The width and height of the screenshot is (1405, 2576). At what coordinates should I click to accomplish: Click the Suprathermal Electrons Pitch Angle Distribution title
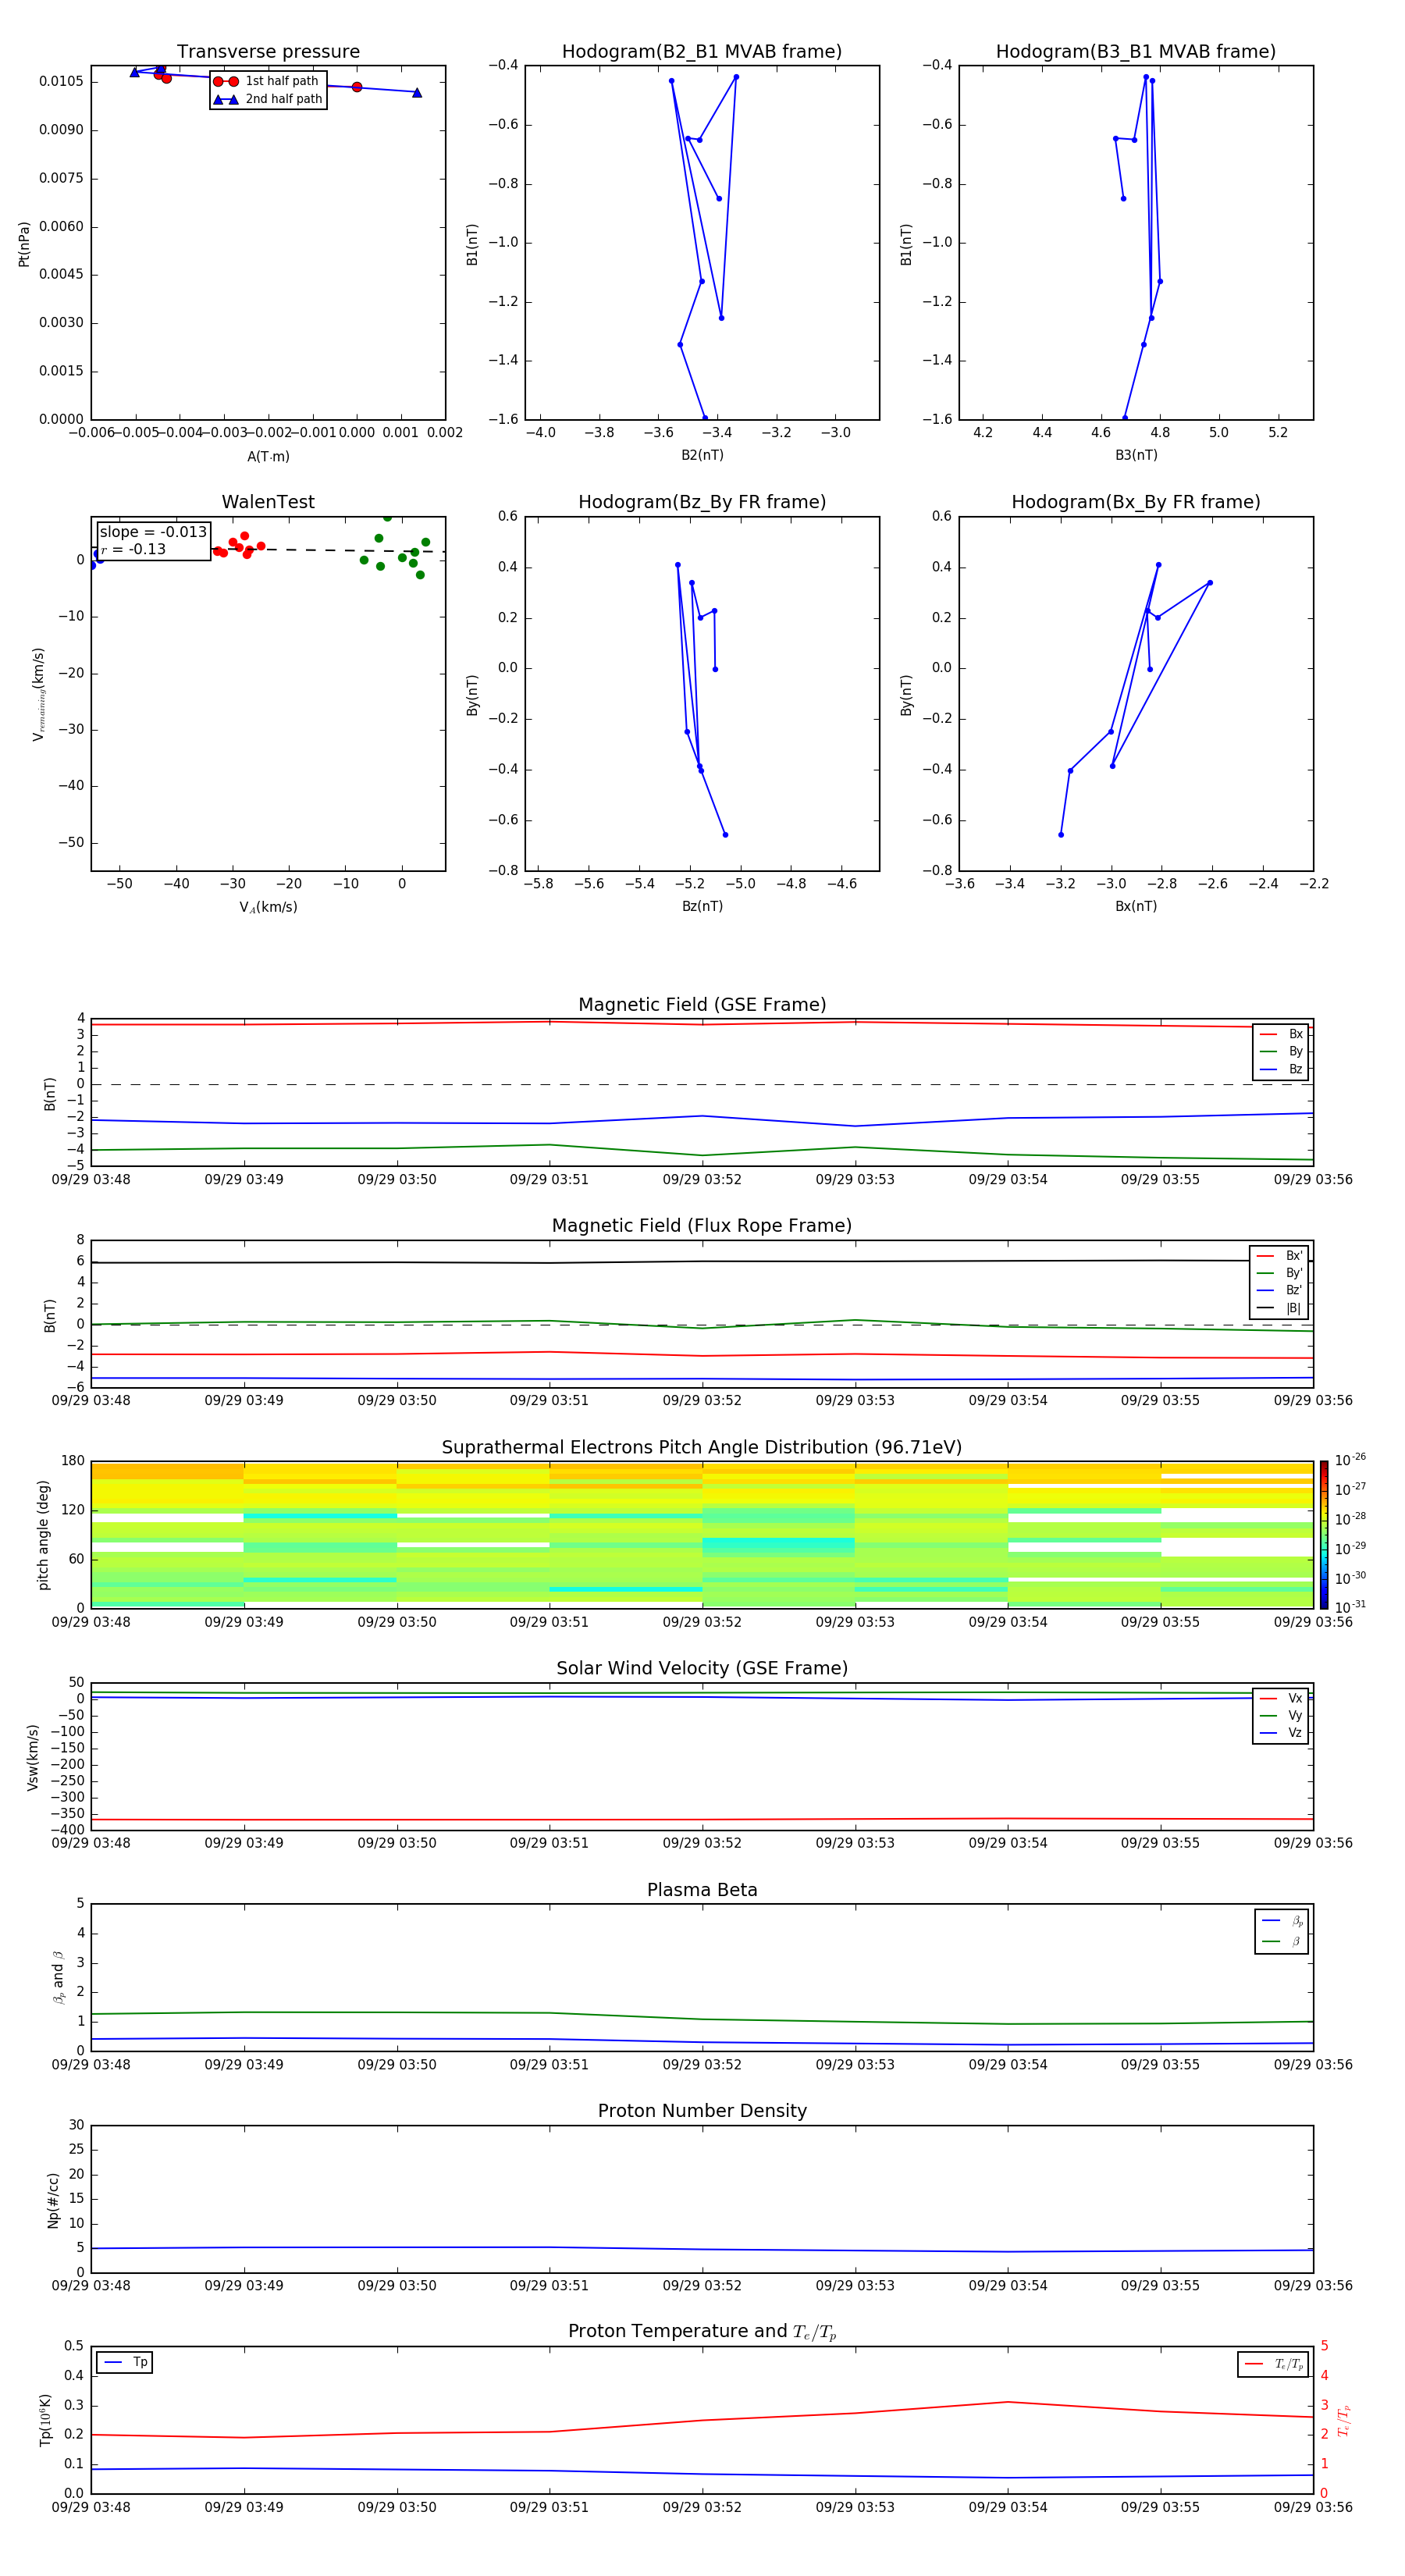[x=702, y=1448]
